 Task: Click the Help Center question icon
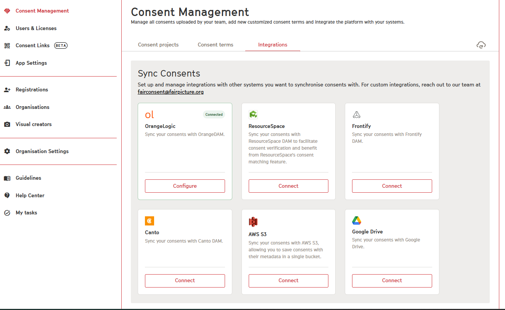(7, 196)
